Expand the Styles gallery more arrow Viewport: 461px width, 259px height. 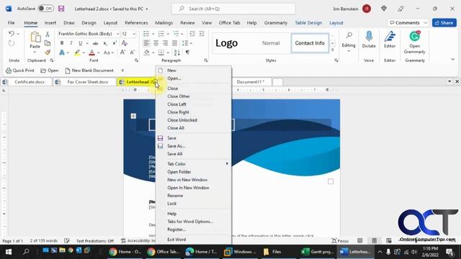333,50
